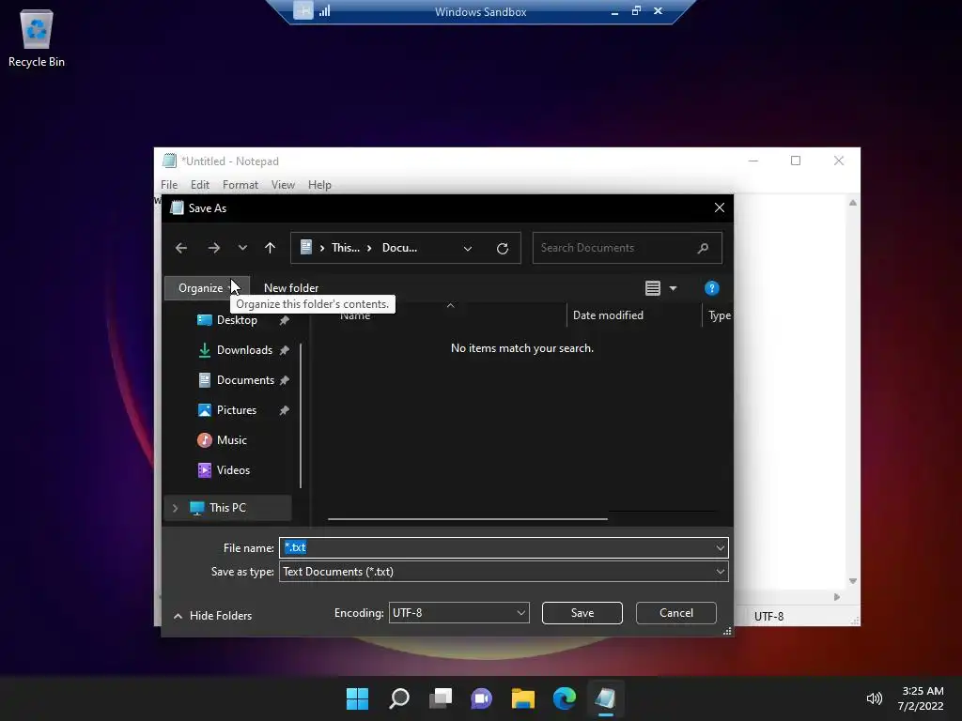Open Notepad Format menu
The height and width of the screenshot is (721, 962).
240,185
